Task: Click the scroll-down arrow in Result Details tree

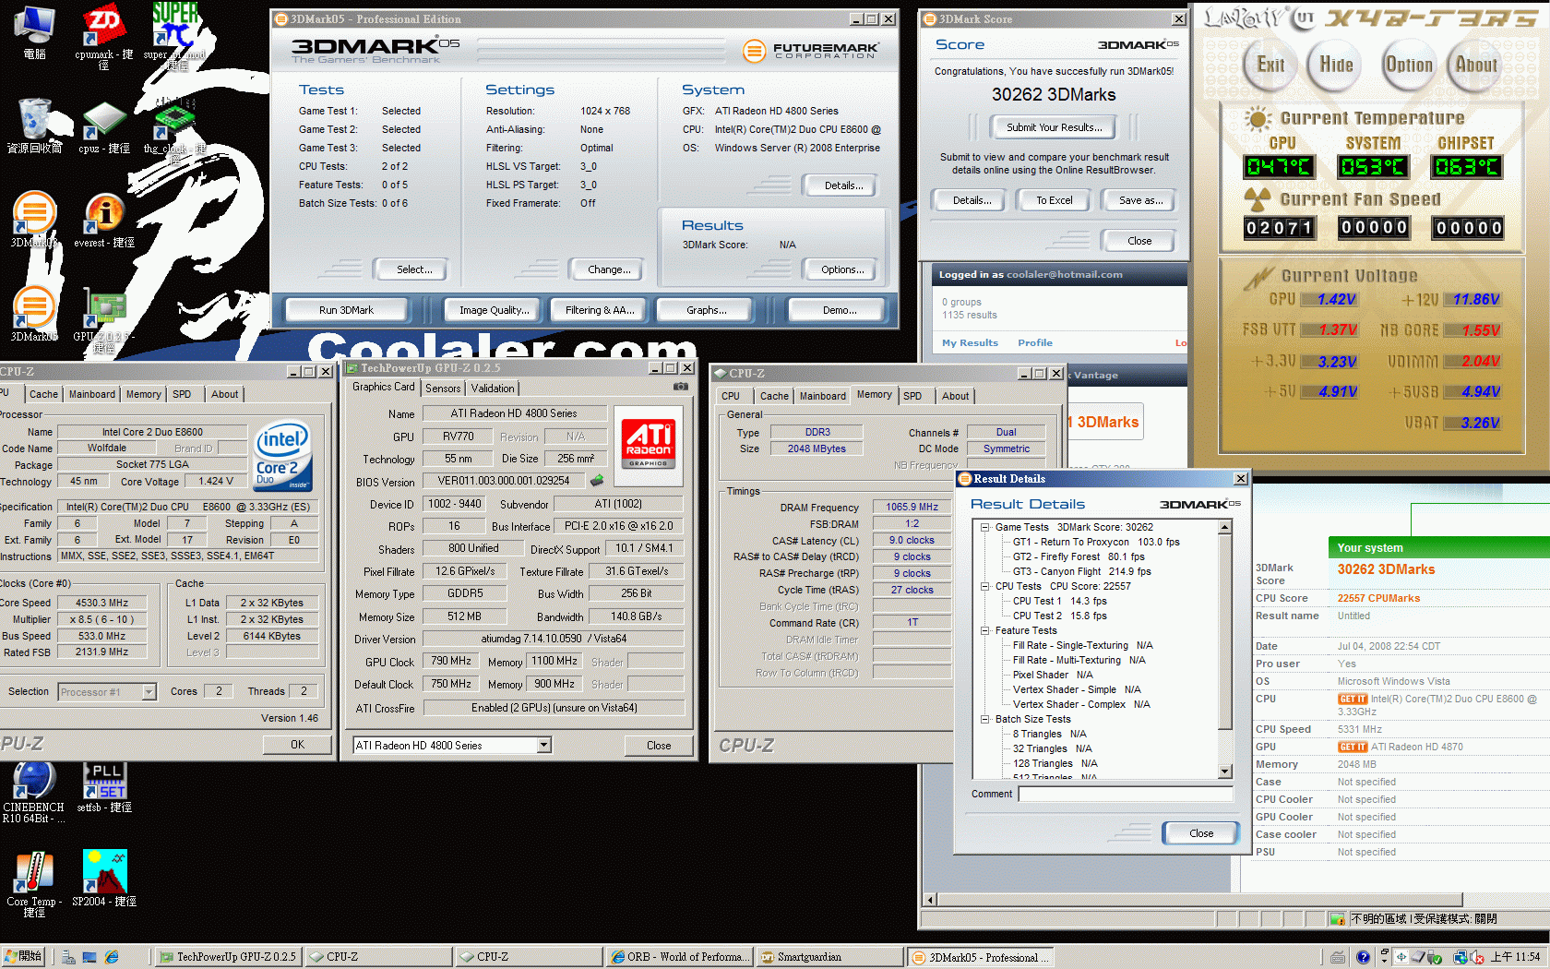Action: [1225, 772]
